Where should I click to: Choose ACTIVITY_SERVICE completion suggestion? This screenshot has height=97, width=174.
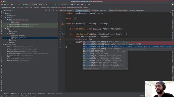coord(104,51)
